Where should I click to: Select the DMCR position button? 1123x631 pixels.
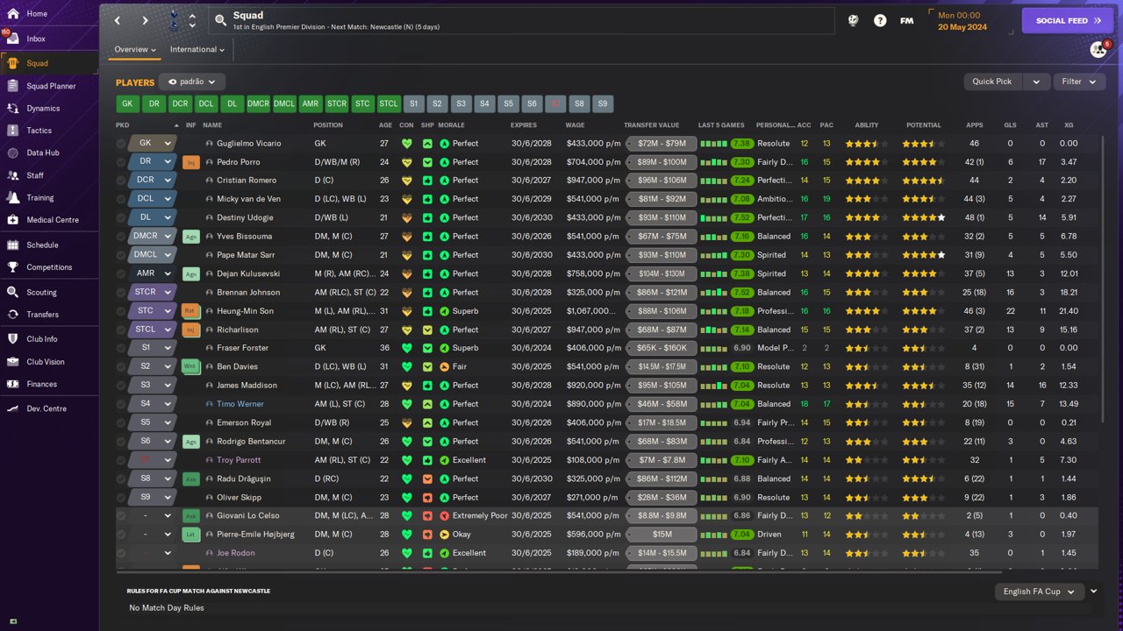coord(258,103)
